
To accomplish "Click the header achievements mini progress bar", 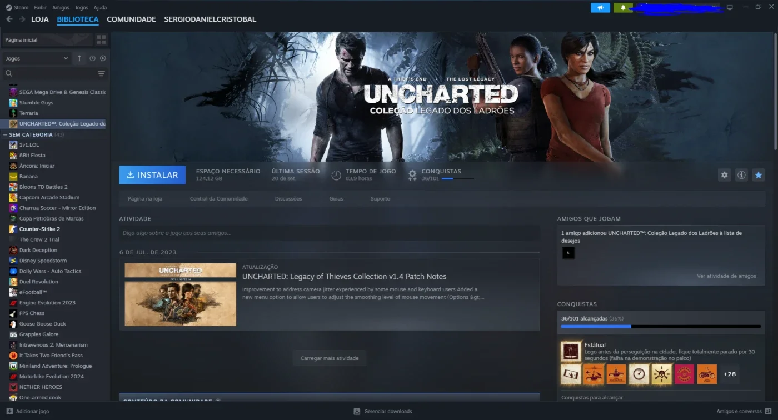I will coord(458,178).
